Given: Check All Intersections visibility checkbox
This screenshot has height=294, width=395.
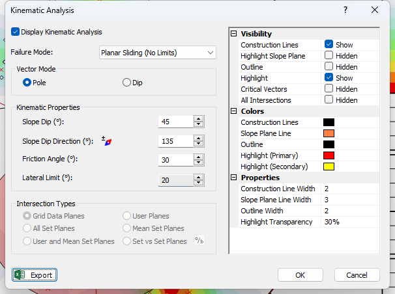Looking at the screenshot, I should coord(329,100).
